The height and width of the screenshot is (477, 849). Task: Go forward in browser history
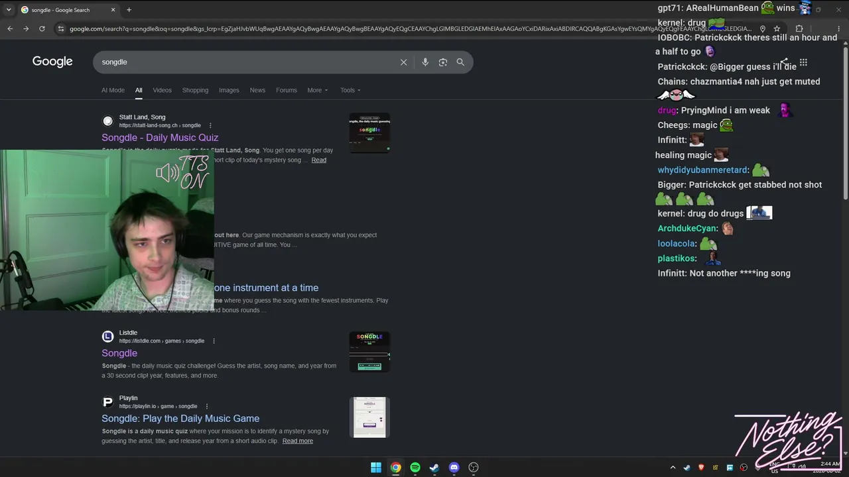26,28
